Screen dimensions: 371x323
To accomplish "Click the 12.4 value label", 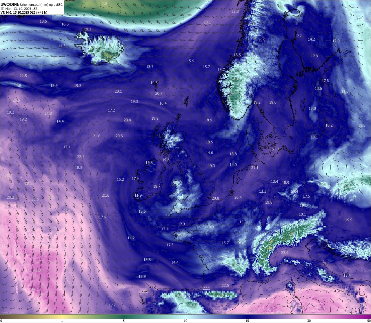I will (x=274, y=182).
